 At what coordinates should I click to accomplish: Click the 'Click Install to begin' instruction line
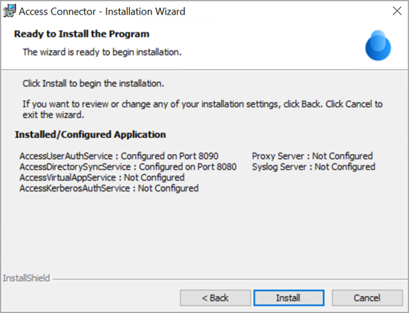click(93, 84)
